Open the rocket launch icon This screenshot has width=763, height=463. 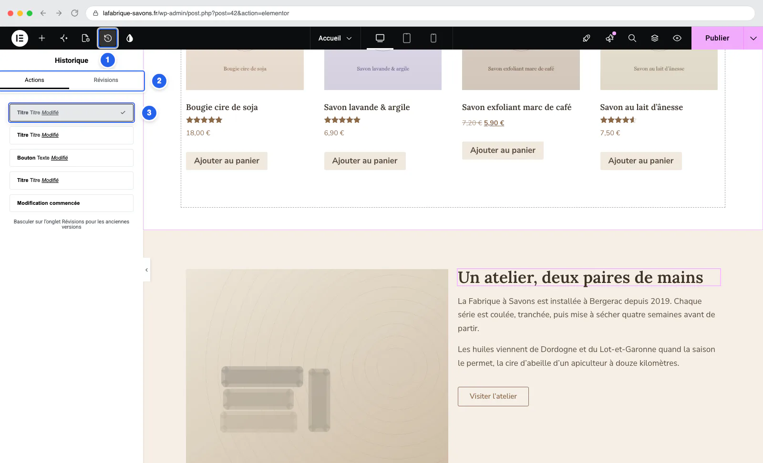[587, 38]
